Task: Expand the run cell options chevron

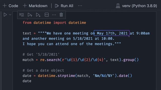Action: [10, 15]
